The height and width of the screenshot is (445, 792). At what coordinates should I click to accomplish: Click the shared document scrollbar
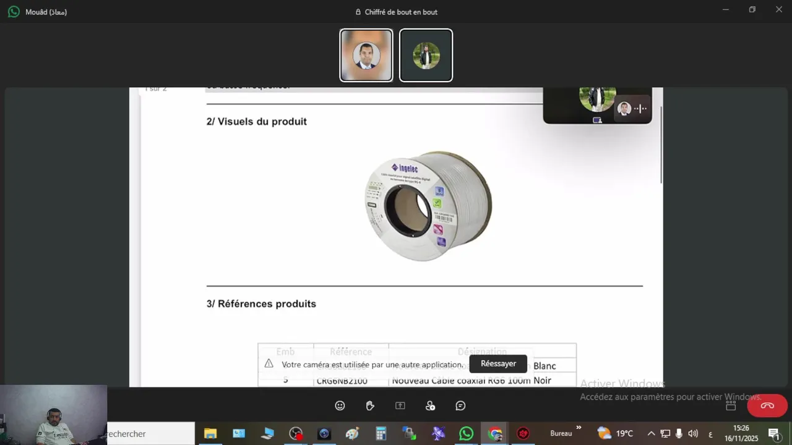[661, 145]
